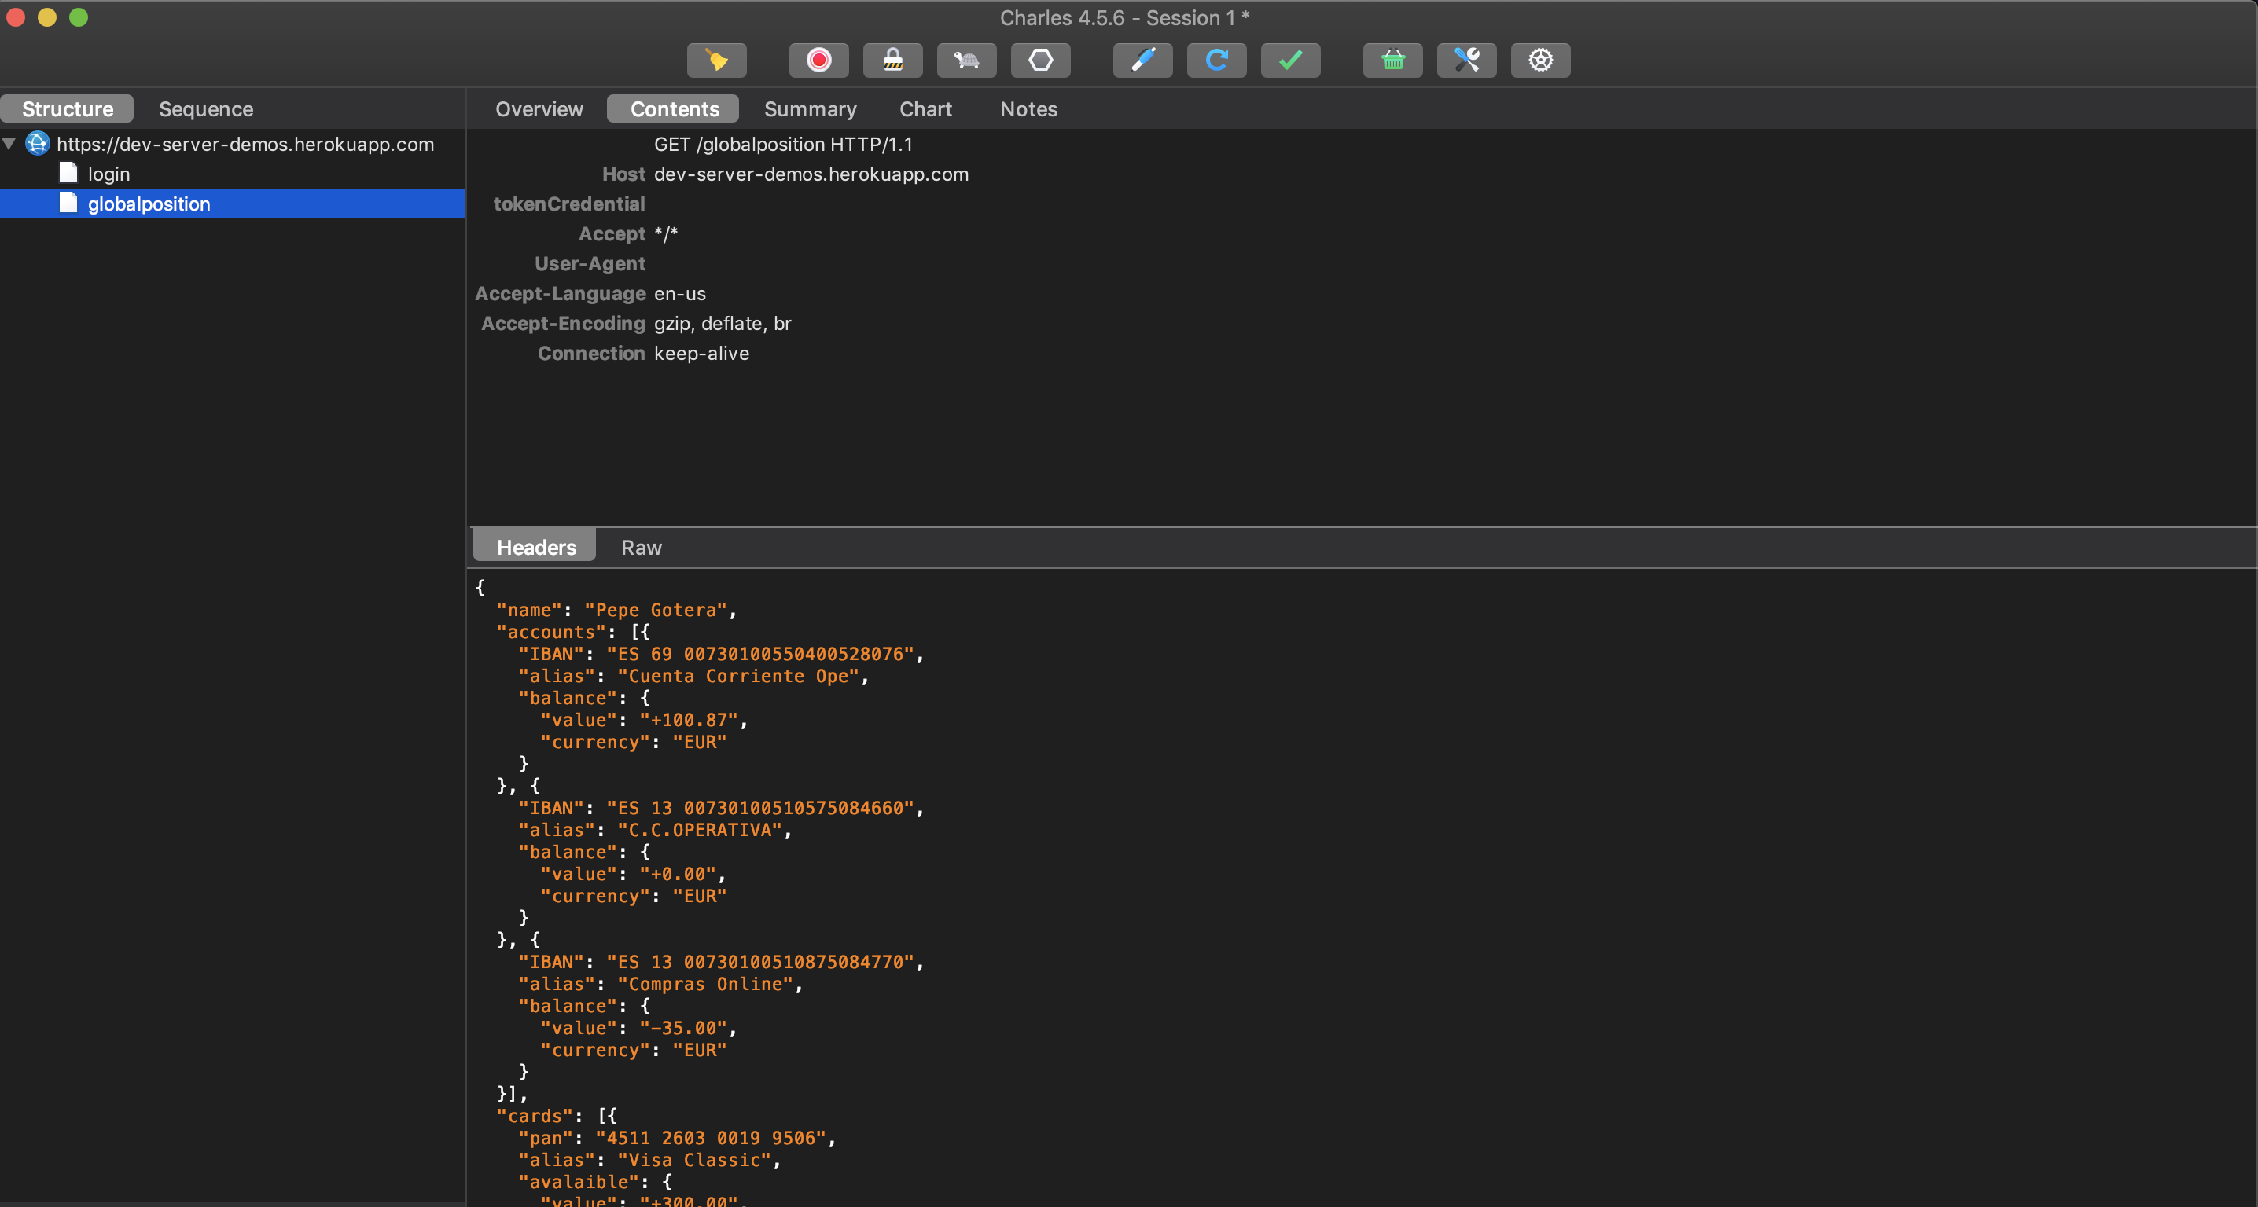Click the IBAN ending 0528076
The image size is (2258, 1207).
pos(760,654)
